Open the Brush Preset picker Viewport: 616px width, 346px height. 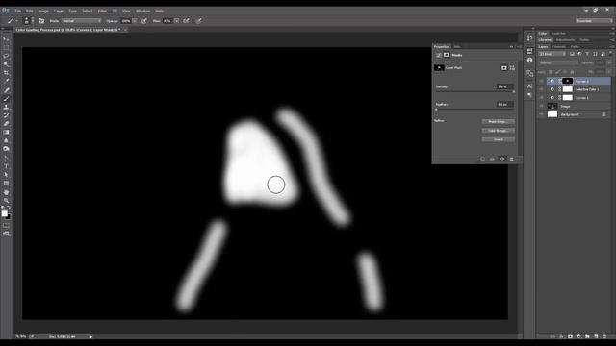27,21
